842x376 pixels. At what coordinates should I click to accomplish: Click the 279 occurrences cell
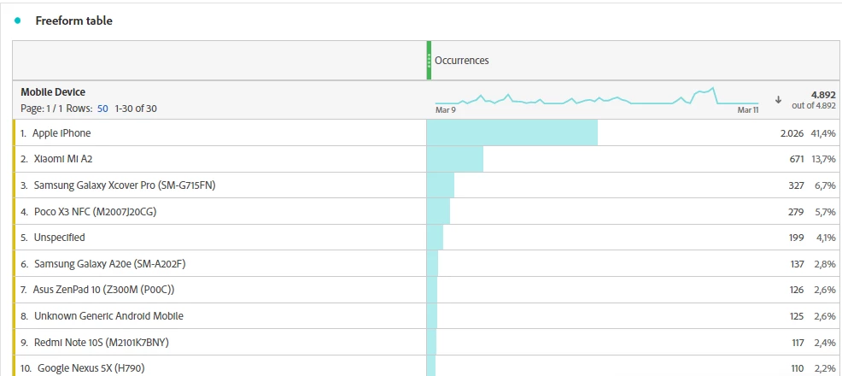(797, 212)
